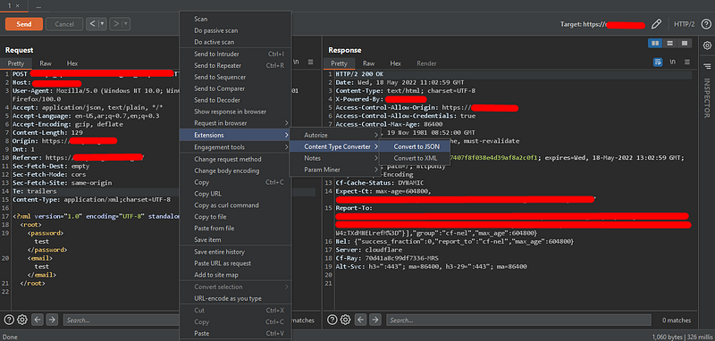Open gear settings in Response search bar
Viewport: 715px width, 341px height.
click(x=345, y=320)
